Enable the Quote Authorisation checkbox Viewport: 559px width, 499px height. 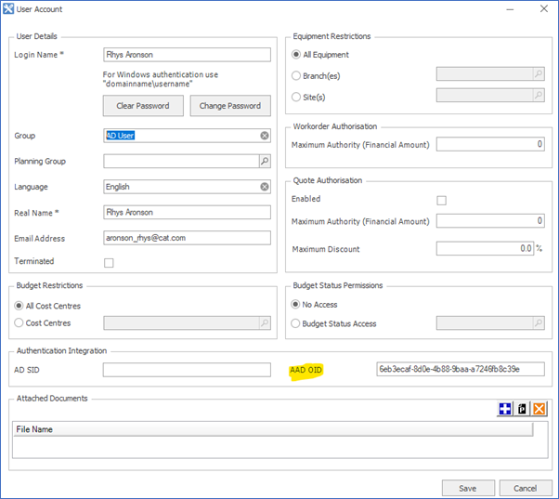(x=441, y=201)
